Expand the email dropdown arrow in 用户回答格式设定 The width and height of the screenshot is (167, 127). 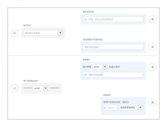46,88
